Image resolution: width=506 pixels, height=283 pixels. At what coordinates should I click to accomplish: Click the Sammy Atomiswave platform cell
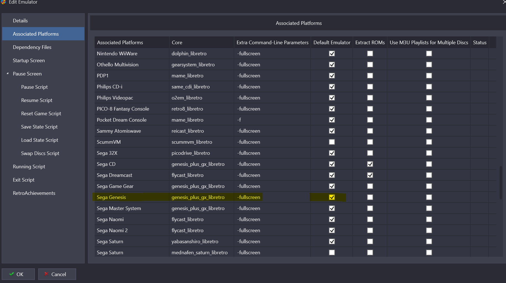tap(132, 131)
